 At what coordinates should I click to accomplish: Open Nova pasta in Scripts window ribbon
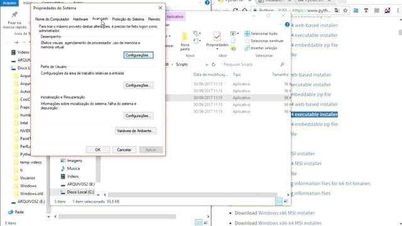[185, 41]
